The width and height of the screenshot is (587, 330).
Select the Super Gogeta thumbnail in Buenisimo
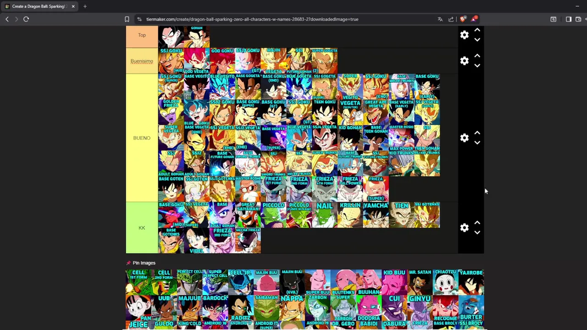point(325,61)
